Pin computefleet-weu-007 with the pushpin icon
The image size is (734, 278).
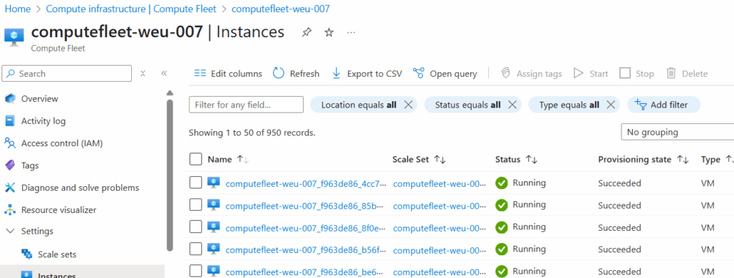pyautogui.click(x=307, y=32)
